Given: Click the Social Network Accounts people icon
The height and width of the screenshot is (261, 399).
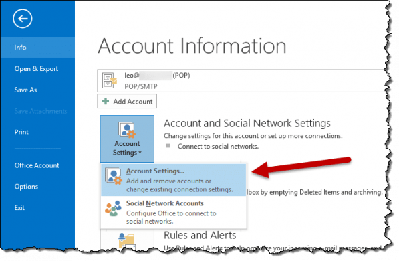Looking at the screenshot, I should point(113,208).
